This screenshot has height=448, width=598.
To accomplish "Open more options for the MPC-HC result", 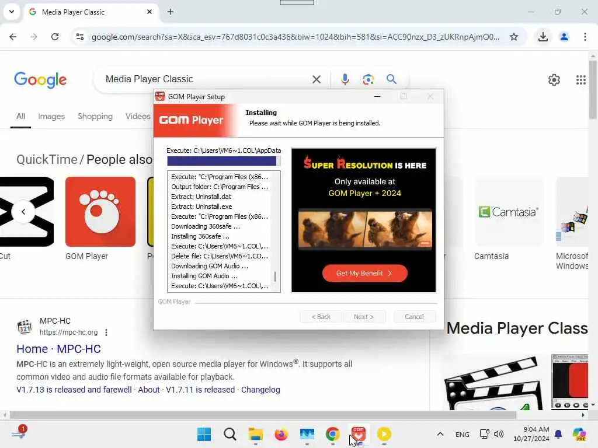I will (x=106, y=332).
